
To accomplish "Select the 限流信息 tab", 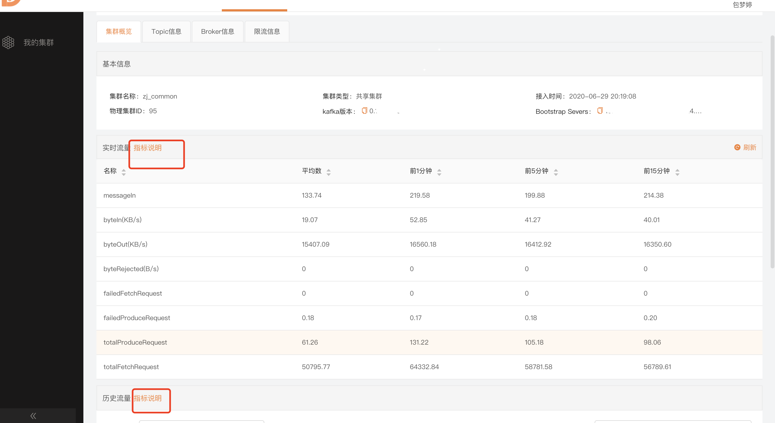I will [x=267, y=32].
